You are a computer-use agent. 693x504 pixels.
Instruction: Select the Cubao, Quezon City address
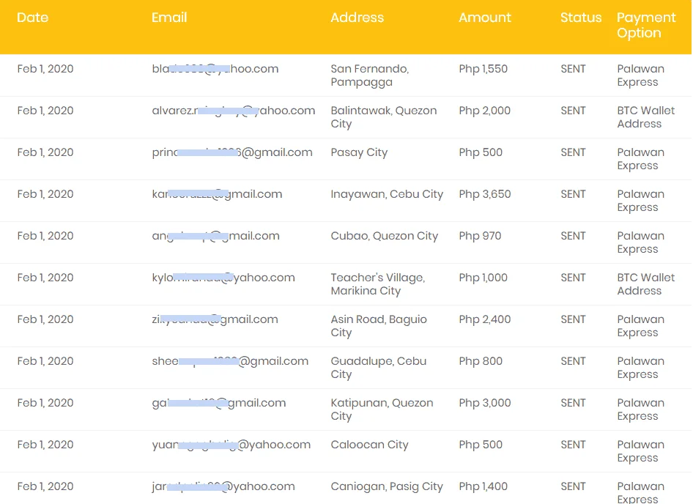(384, 236)
